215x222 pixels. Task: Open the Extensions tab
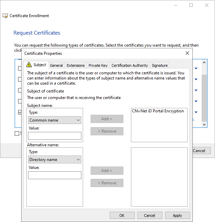(x=76, y=65)
